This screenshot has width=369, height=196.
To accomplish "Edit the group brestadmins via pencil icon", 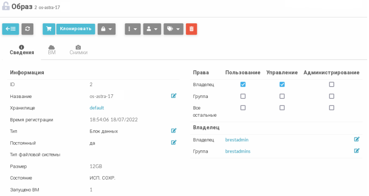I will coord(357,151).
